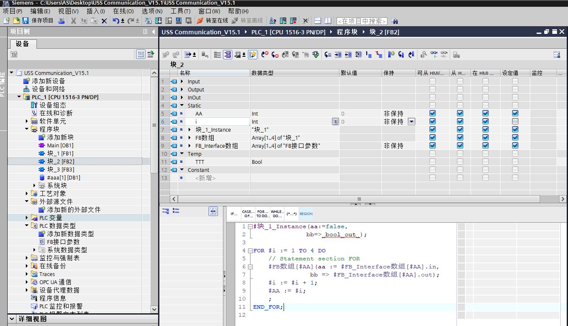Open the retain dropdown for variable i
568x326 pixels.
[x=411, y=122]
